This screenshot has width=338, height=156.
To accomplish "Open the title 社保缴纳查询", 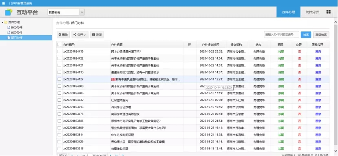I will 120,100.
